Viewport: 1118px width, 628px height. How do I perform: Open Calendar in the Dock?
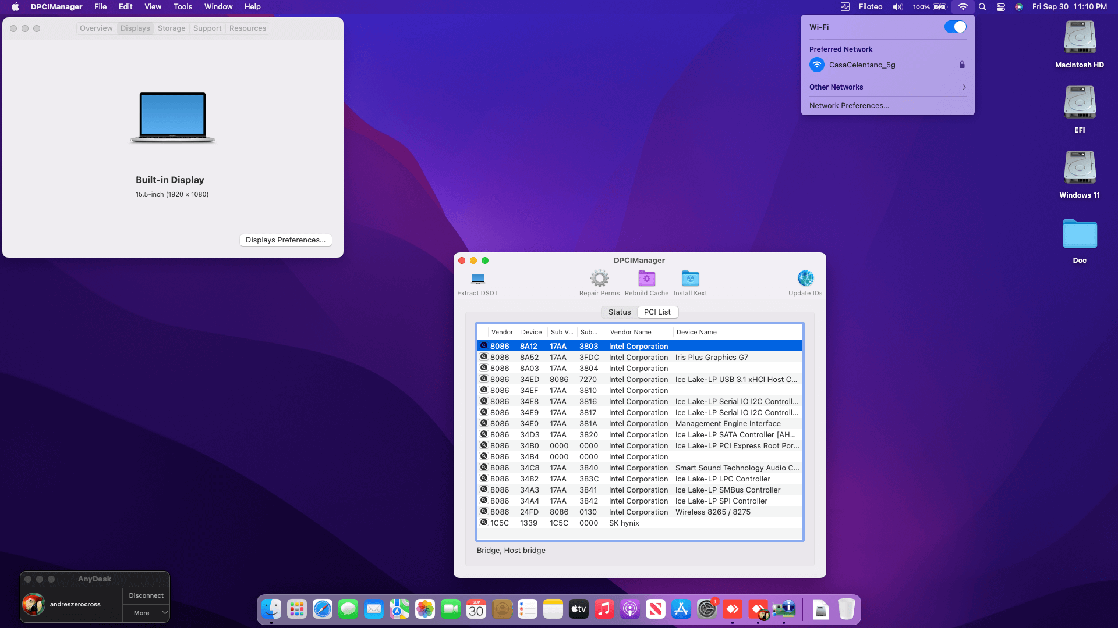coord(476,609)
